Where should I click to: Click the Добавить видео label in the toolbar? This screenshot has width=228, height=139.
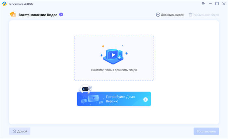coord(172,15)
